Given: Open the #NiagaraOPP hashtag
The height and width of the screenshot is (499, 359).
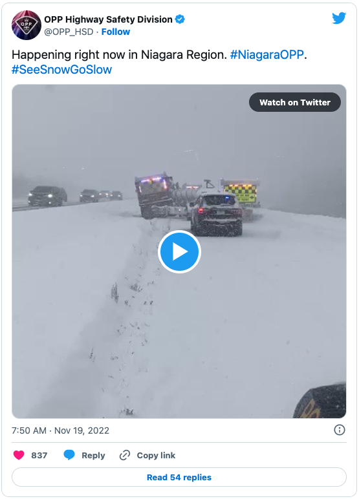Looking at the screenshot, I should point(267,55).
